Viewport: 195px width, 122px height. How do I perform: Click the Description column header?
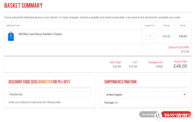(x=13, y=26)
